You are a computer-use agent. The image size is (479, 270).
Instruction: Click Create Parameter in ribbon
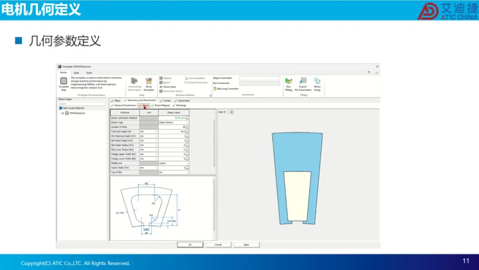pos(196,83)
